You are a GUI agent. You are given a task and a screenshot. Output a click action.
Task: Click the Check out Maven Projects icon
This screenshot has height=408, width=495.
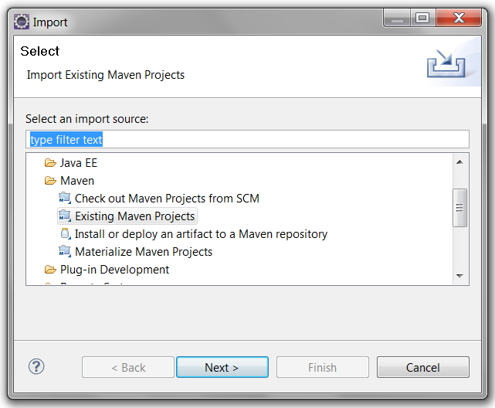coord(65,198)
